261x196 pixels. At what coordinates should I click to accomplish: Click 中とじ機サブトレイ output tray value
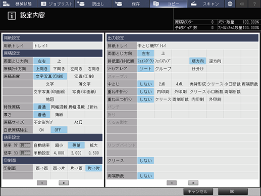[x=198, y=45]
